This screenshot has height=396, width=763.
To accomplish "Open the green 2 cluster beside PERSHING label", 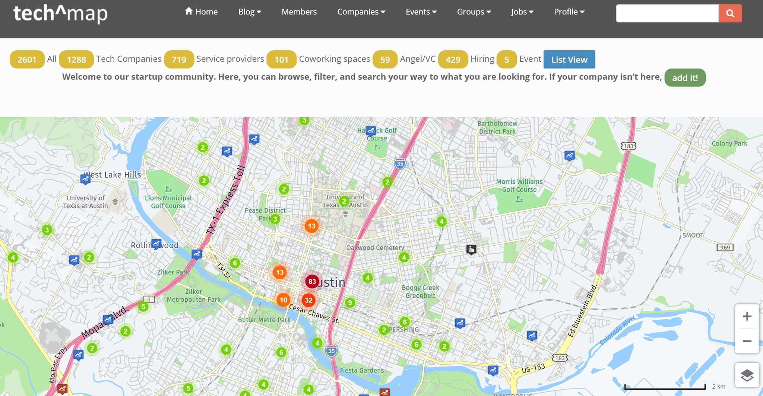I will click(384, 330).
